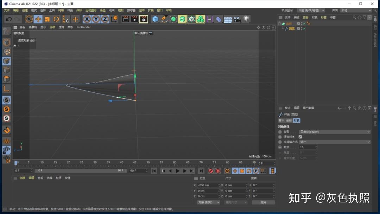The image size is (380, 214).
Task: Collapse the top object tree in Object Manager
Action: click(x=279, y=24)
